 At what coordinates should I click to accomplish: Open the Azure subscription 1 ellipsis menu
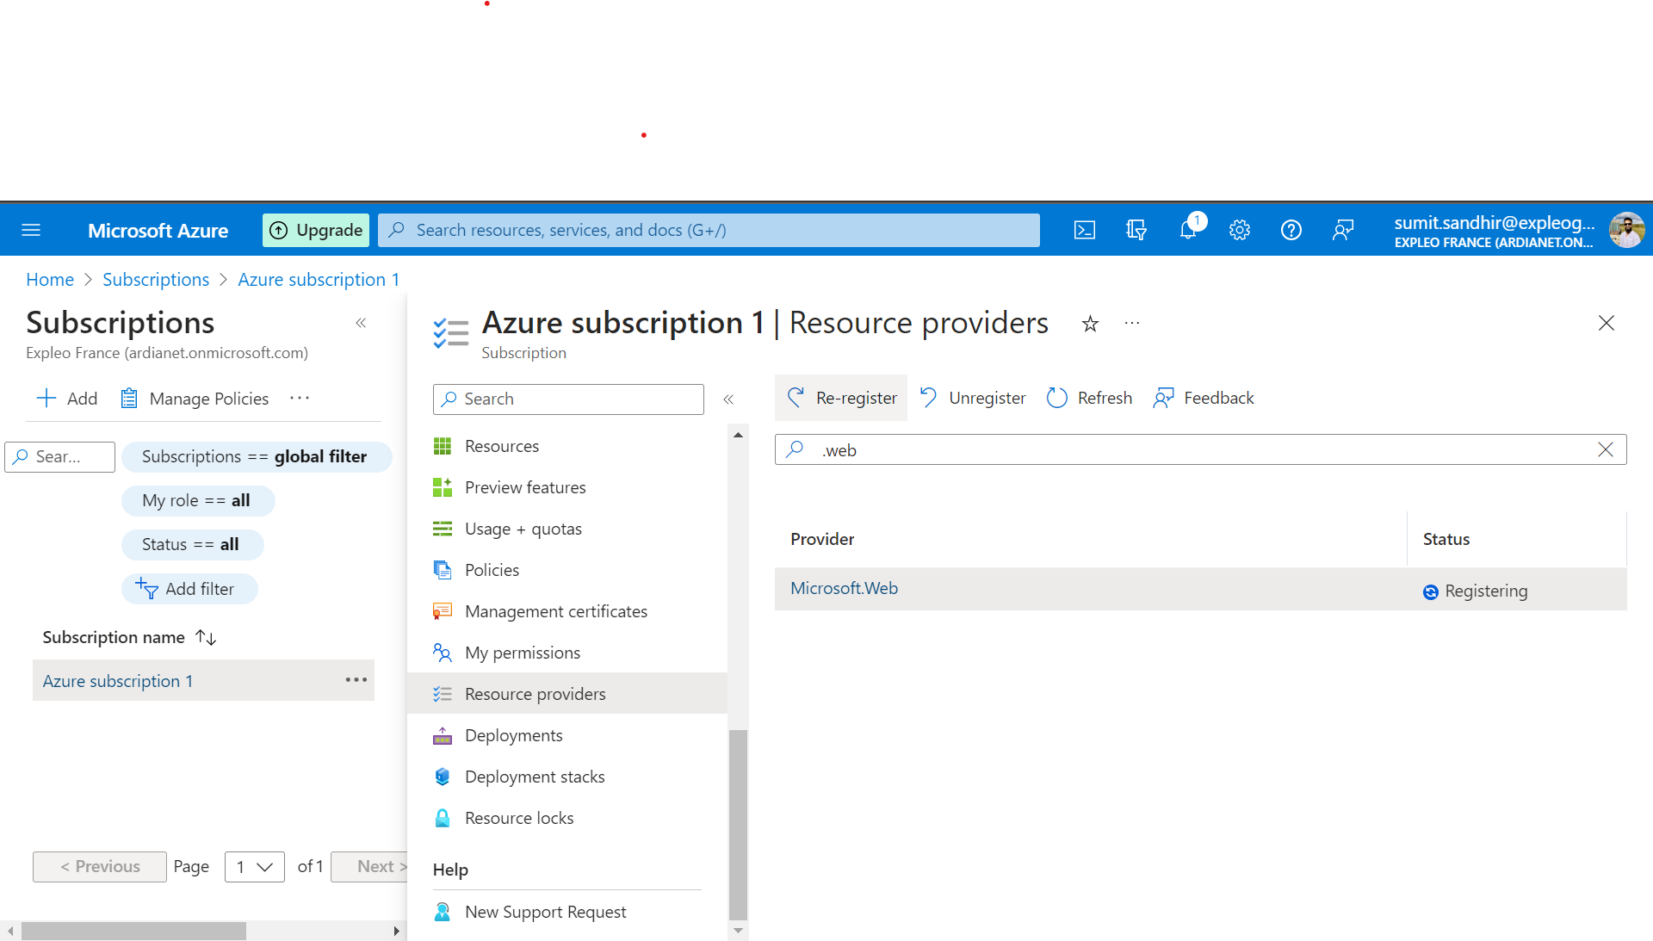[x=356, y=680]
